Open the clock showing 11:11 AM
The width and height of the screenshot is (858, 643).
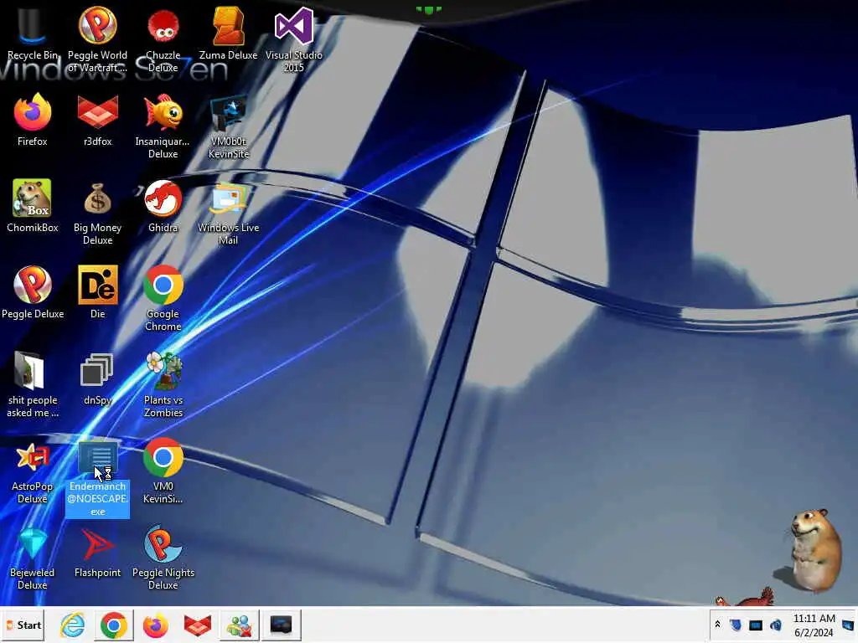click(814, 625)
